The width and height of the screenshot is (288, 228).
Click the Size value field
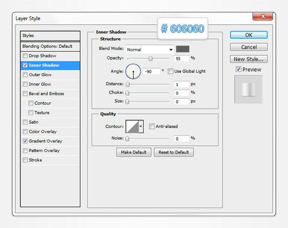181,101
